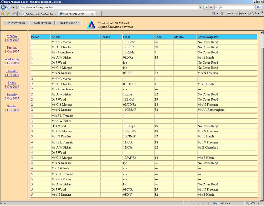
Task: Click the Internet Explorer title bar icon
Action: tap(2, 2)
